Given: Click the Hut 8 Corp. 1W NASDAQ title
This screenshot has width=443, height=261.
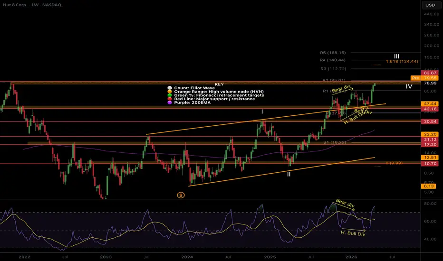Looking at the screenshot, I should point(32,5).
